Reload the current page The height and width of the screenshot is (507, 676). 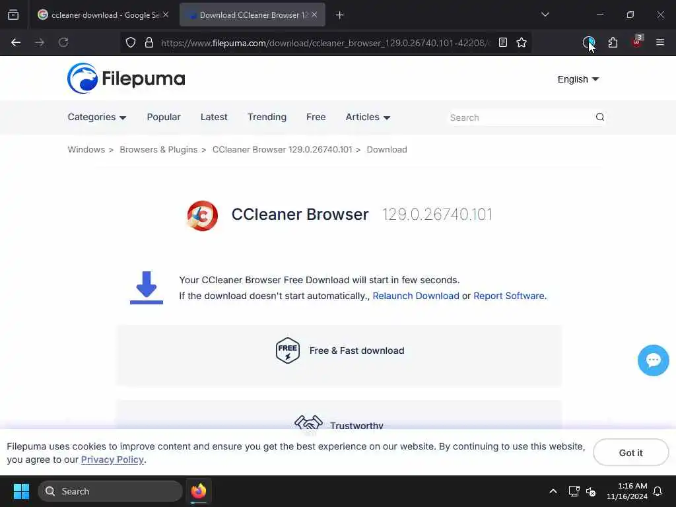[x=63, y=42]
